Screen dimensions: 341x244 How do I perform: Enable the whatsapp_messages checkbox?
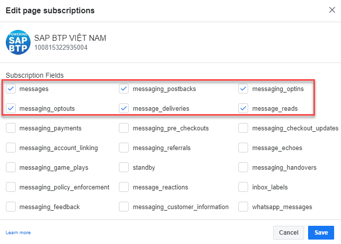click(243, 207)
